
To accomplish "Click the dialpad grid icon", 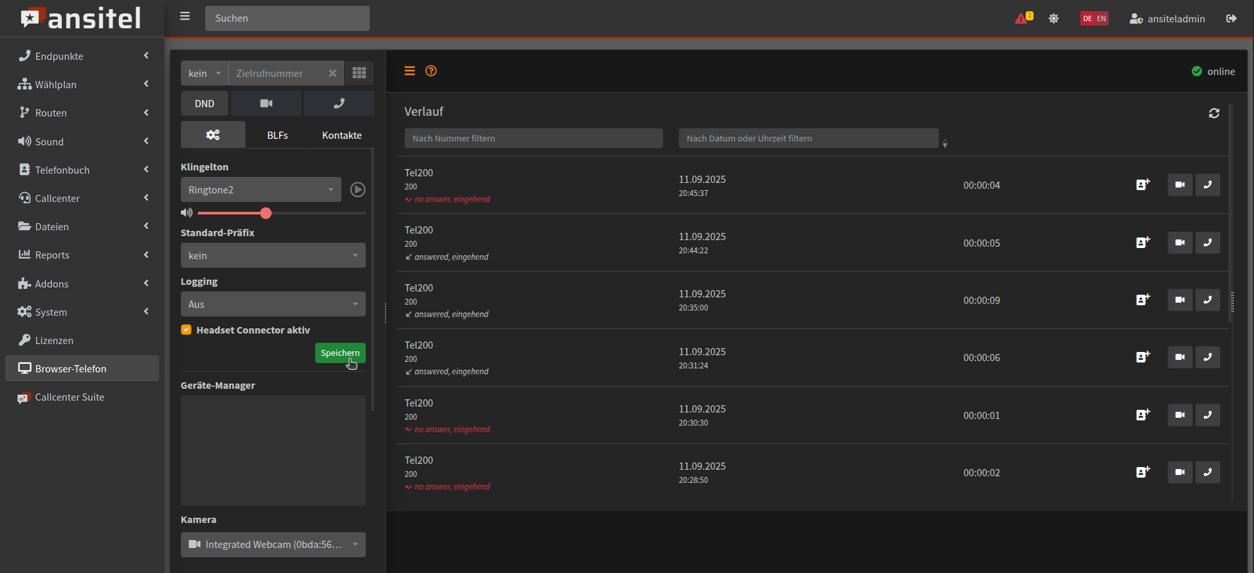I will pos(359,73).
